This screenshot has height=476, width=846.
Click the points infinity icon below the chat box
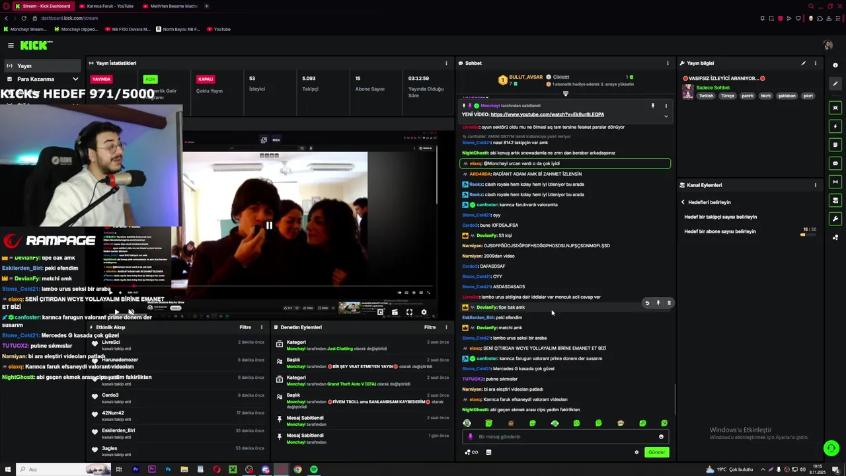(x=471, y=452)
